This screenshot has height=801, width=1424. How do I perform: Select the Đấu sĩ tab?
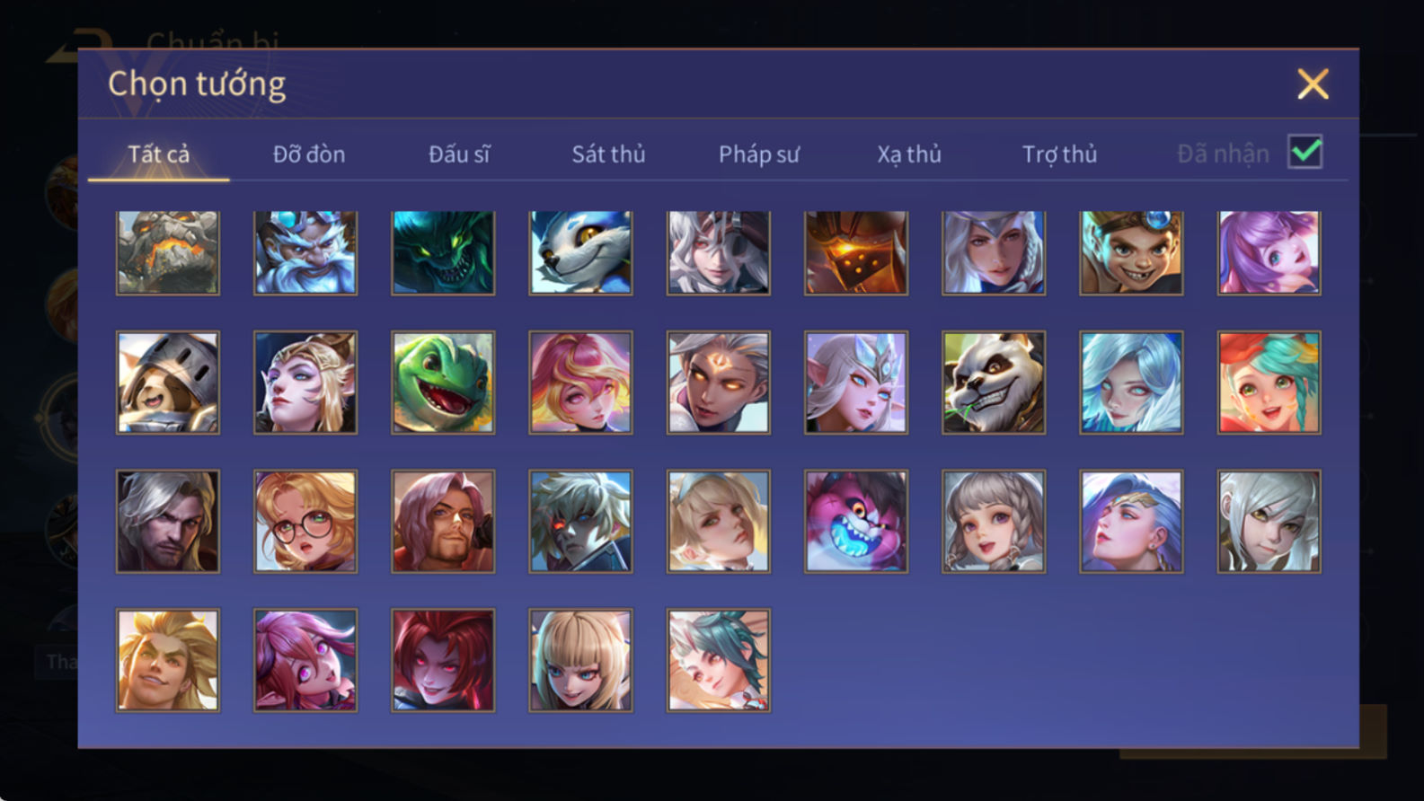point(459,154)
